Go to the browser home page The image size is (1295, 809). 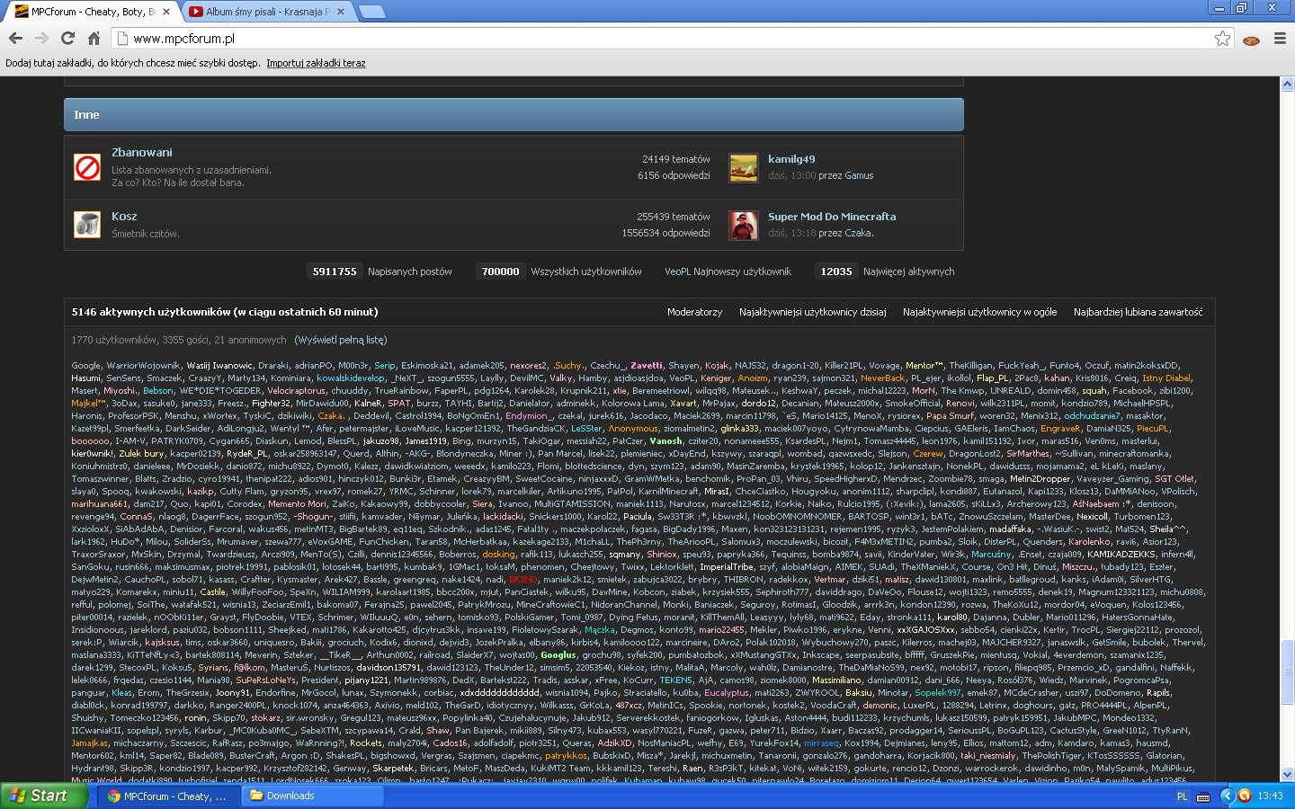[94, 38]
